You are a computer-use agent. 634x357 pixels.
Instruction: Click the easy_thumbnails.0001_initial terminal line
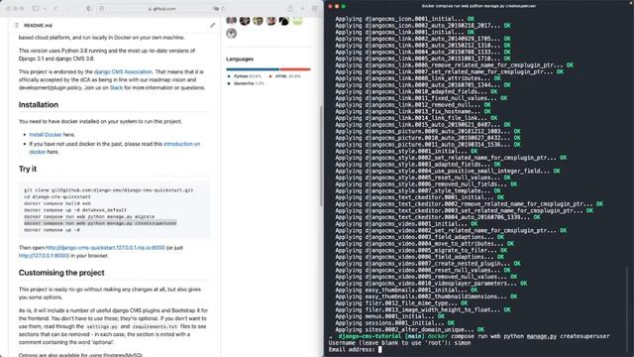click(x=407, y=290)
